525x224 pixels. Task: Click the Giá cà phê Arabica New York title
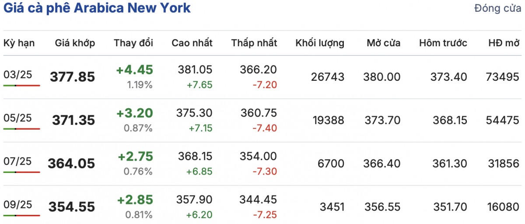97,8
